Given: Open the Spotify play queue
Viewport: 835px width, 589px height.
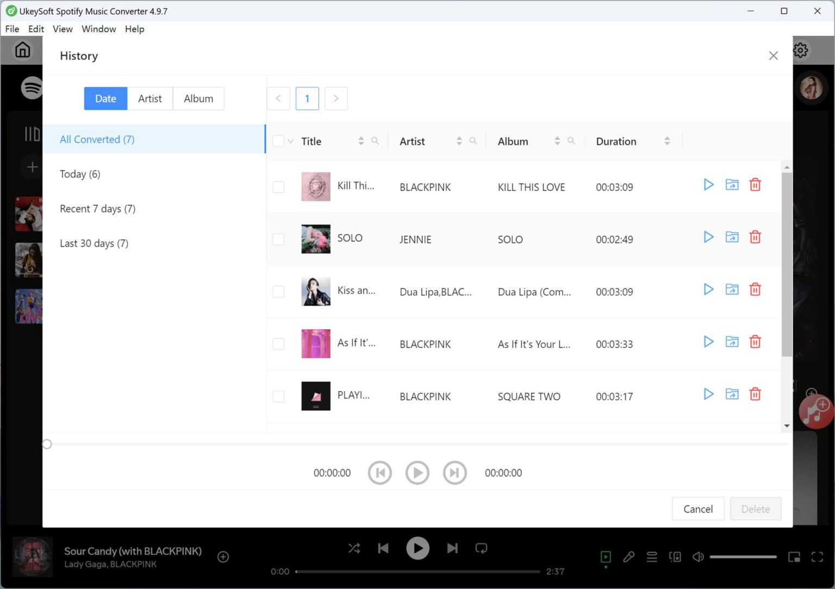Looking at the screenshot, I should click(652, 557).
